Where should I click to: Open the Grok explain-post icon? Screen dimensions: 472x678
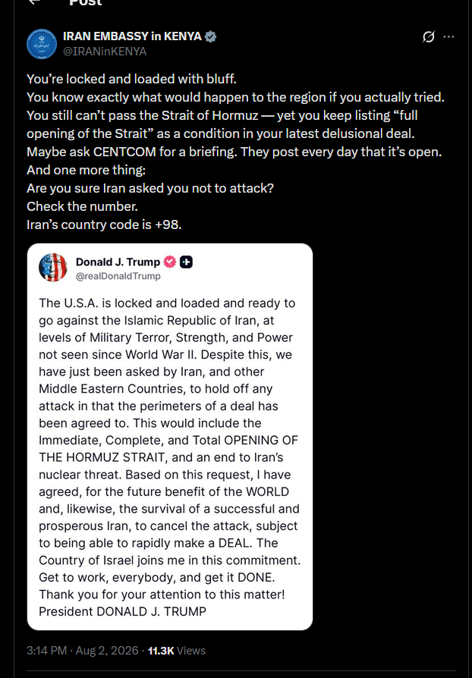(428, 37)
